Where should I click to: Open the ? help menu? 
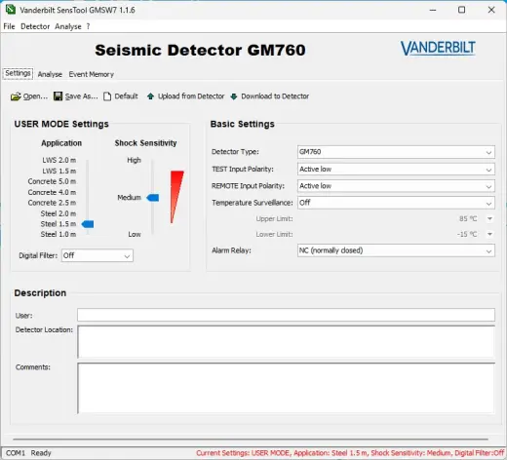88,26
